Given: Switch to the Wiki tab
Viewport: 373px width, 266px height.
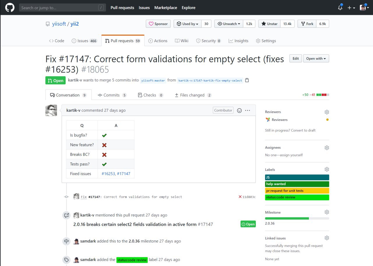Looking at the screenshot, I should click(x=182, y=41).
